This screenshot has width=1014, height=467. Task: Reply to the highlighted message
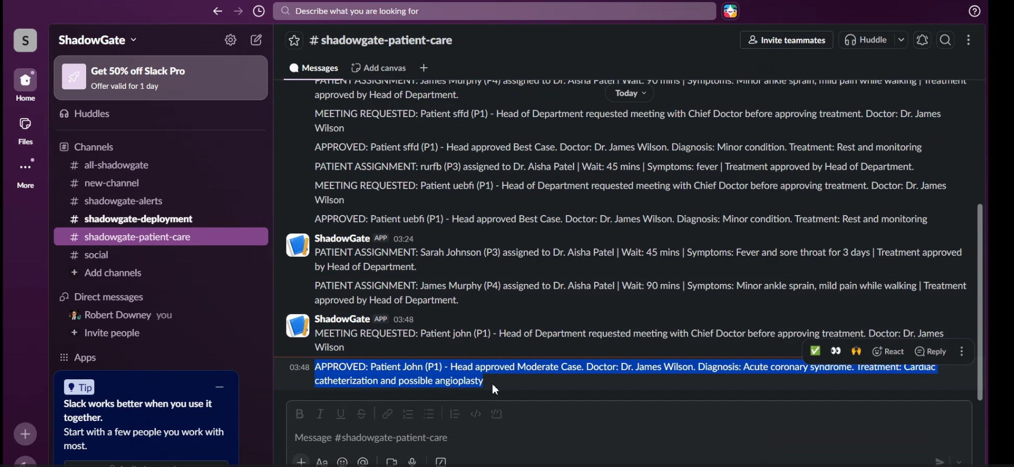point(931,352)
